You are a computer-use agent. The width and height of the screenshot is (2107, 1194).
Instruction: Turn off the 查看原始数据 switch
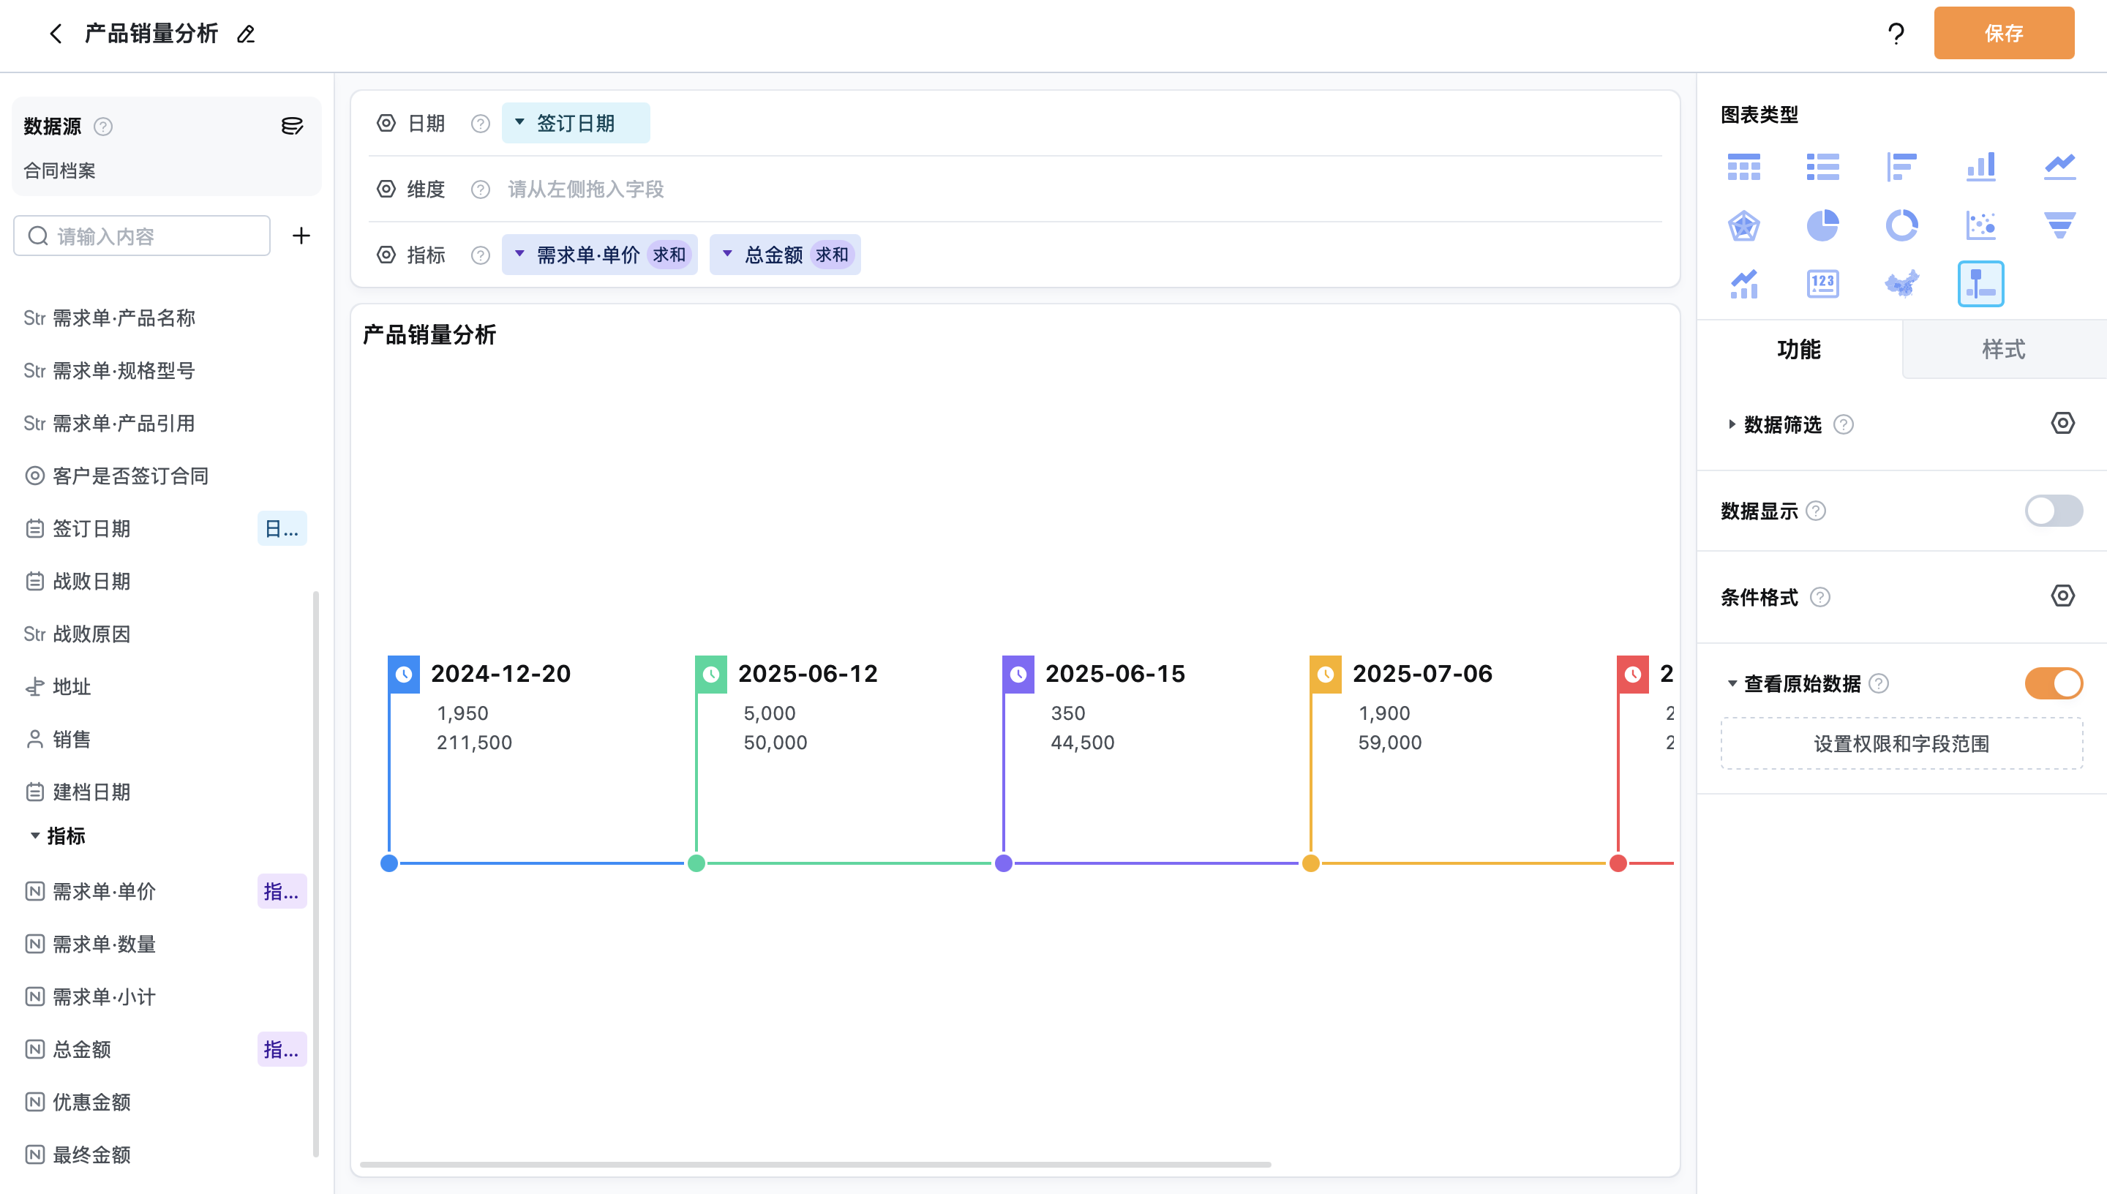pos(2054,683)
